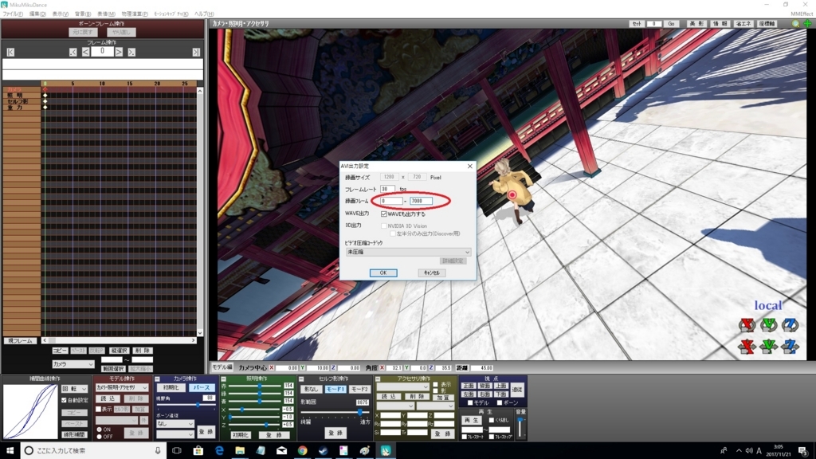Collapse the self-shadow operation panel
This screenshot has height=459, width=816.
point(301,379)
